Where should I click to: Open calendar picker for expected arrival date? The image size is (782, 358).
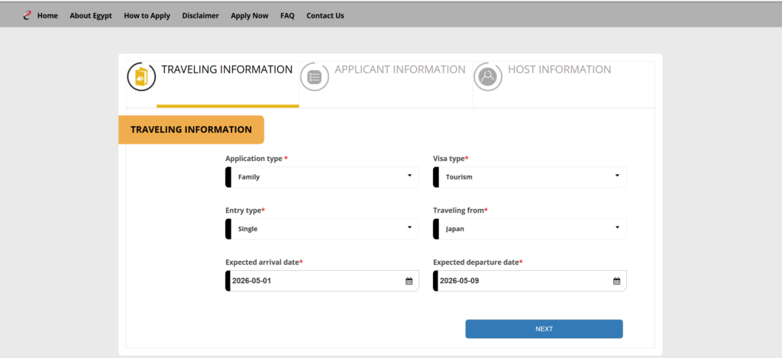pos(409,281)
